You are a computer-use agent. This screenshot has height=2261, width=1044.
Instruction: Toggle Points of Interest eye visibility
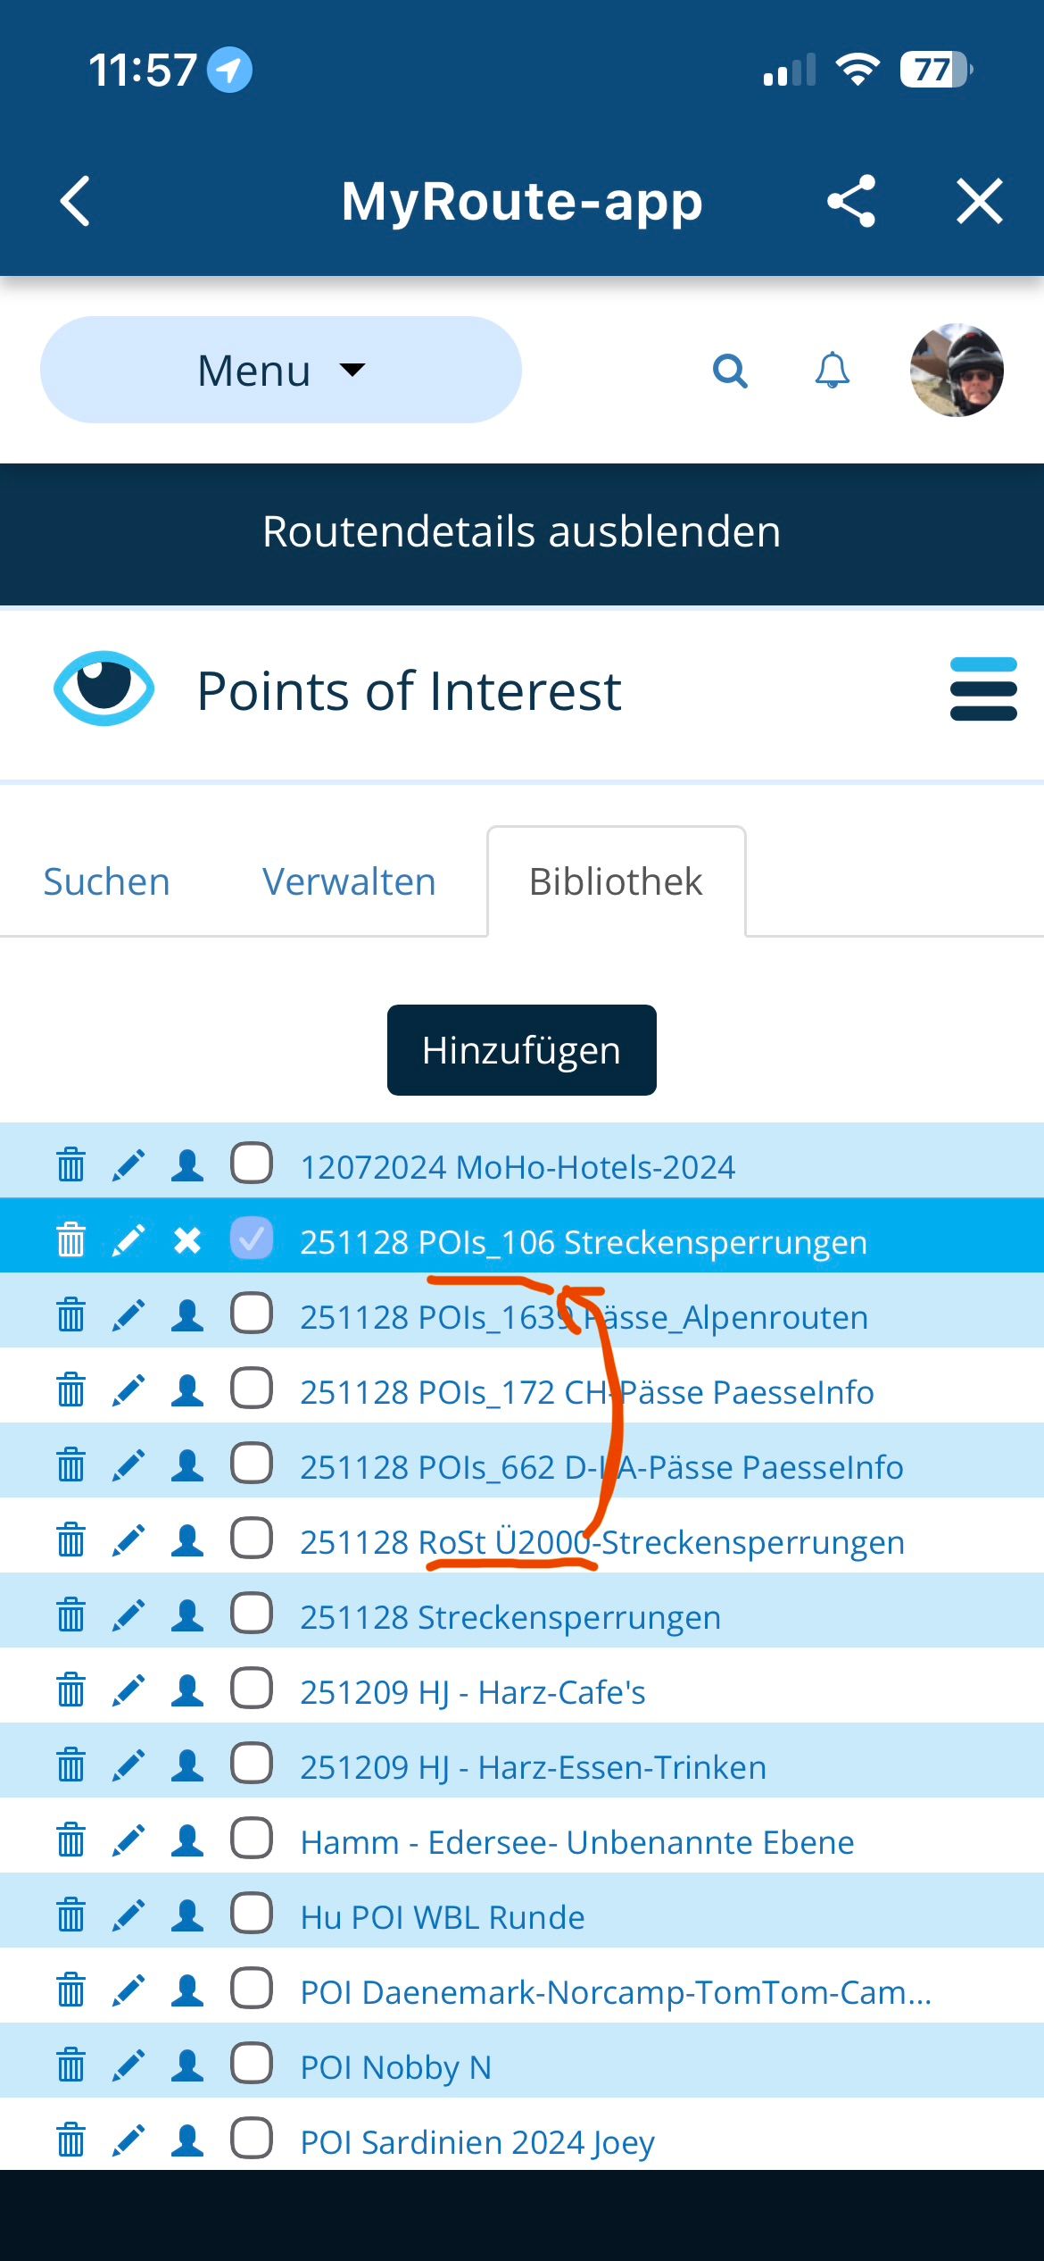pyautogui.click(x=104, y=688)
